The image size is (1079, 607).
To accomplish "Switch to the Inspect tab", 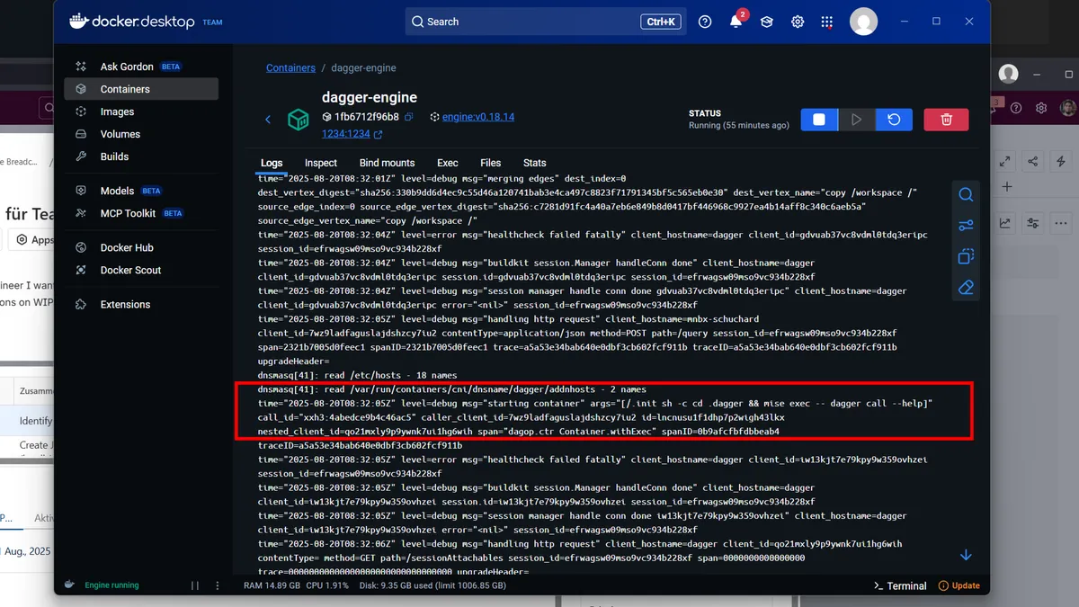I will 321,163.
